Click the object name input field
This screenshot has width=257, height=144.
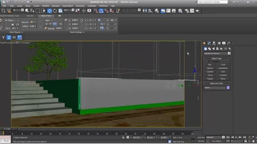[215, 88]
